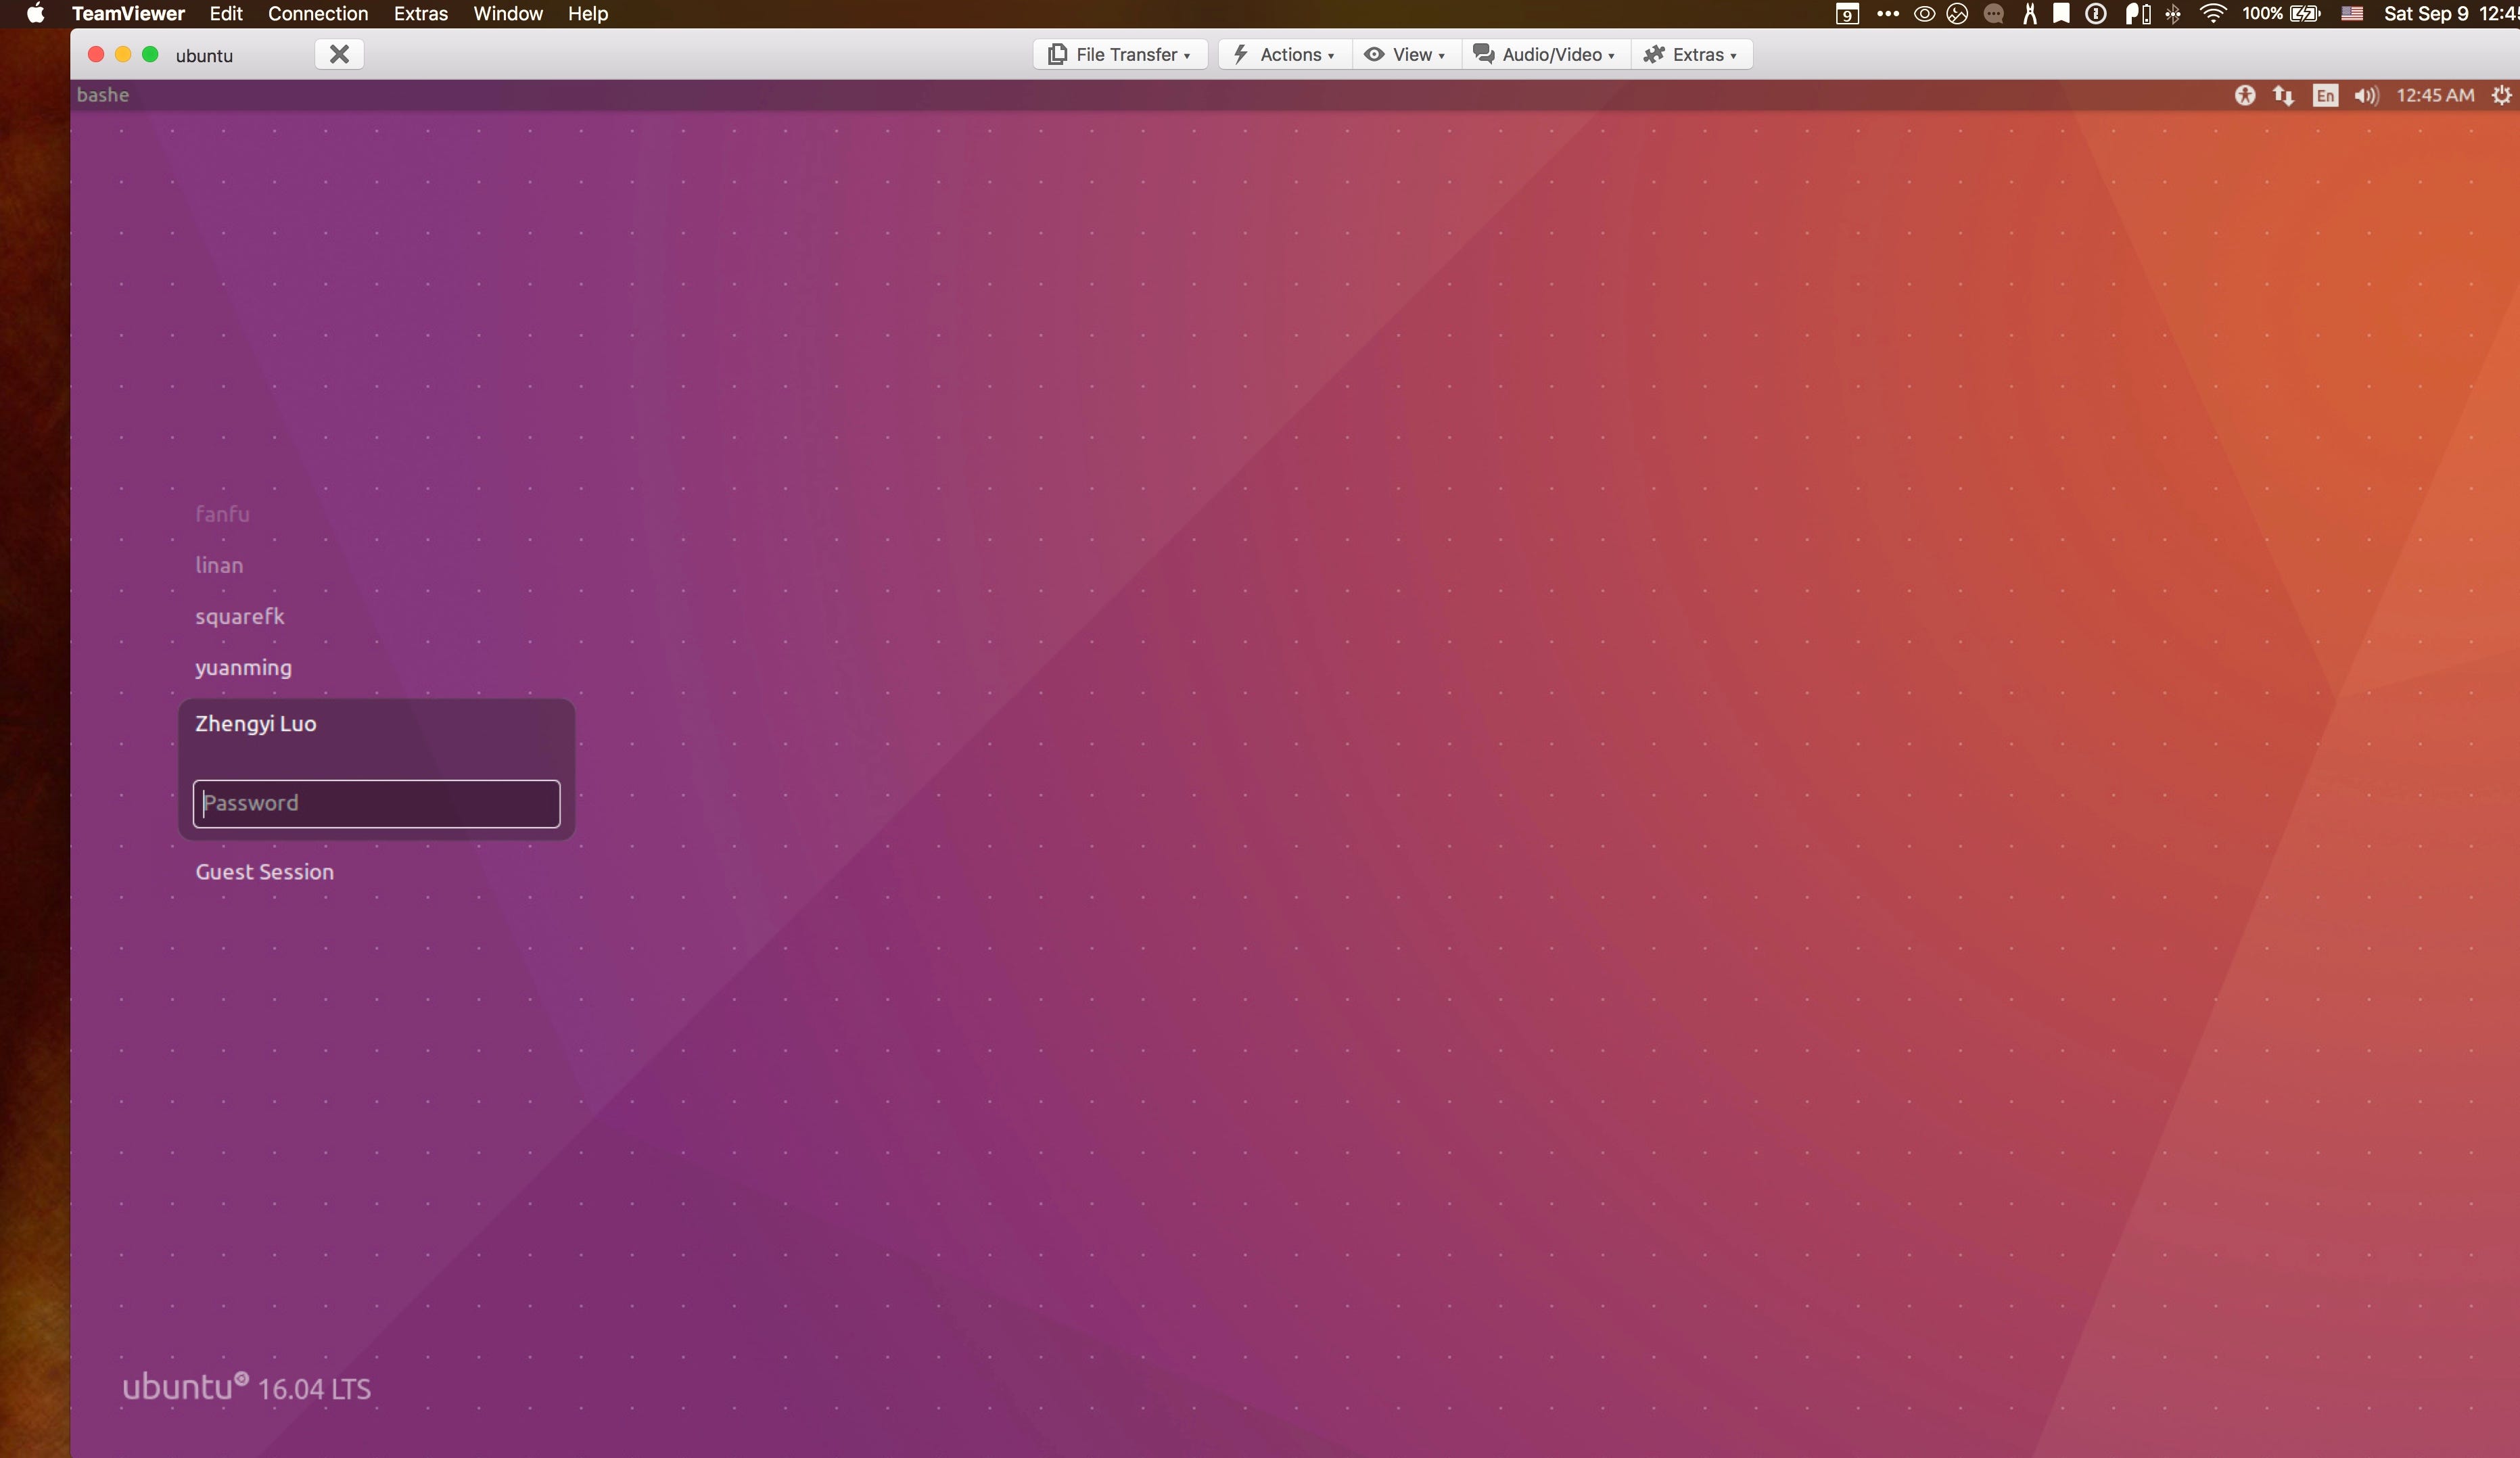This screenshot has width=2520, height=1458.
Task: Open the File Transfer dropdown
Action: (x=1119, y=54)
